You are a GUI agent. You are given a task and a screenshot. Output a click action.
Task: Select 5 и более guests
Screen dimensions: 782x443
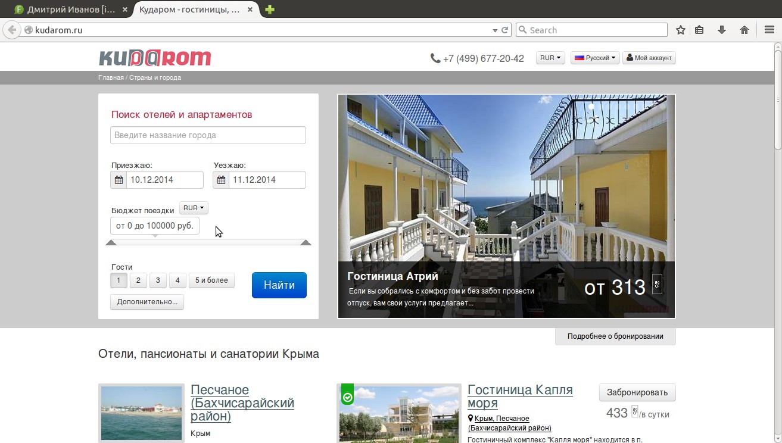(x=211, y=280)
